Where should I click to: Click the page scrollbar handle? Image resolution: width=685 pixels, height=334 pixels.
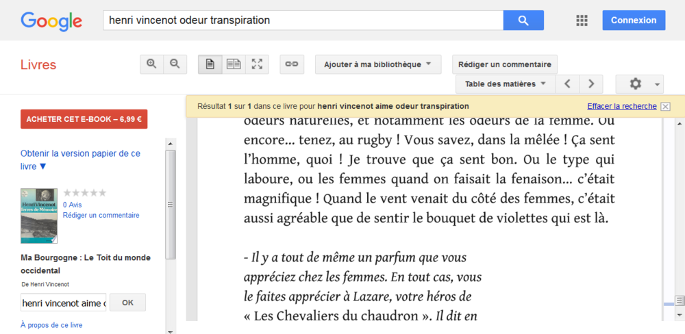[680, 300]
